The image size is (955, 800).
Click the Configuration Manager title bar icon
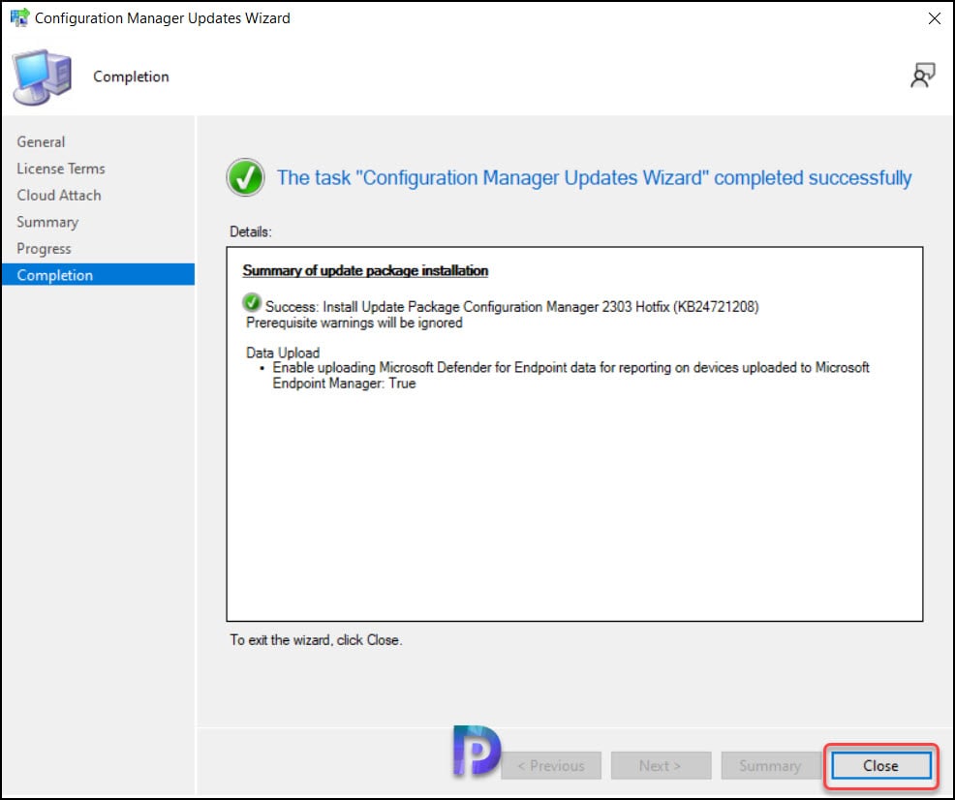point(20,17)
